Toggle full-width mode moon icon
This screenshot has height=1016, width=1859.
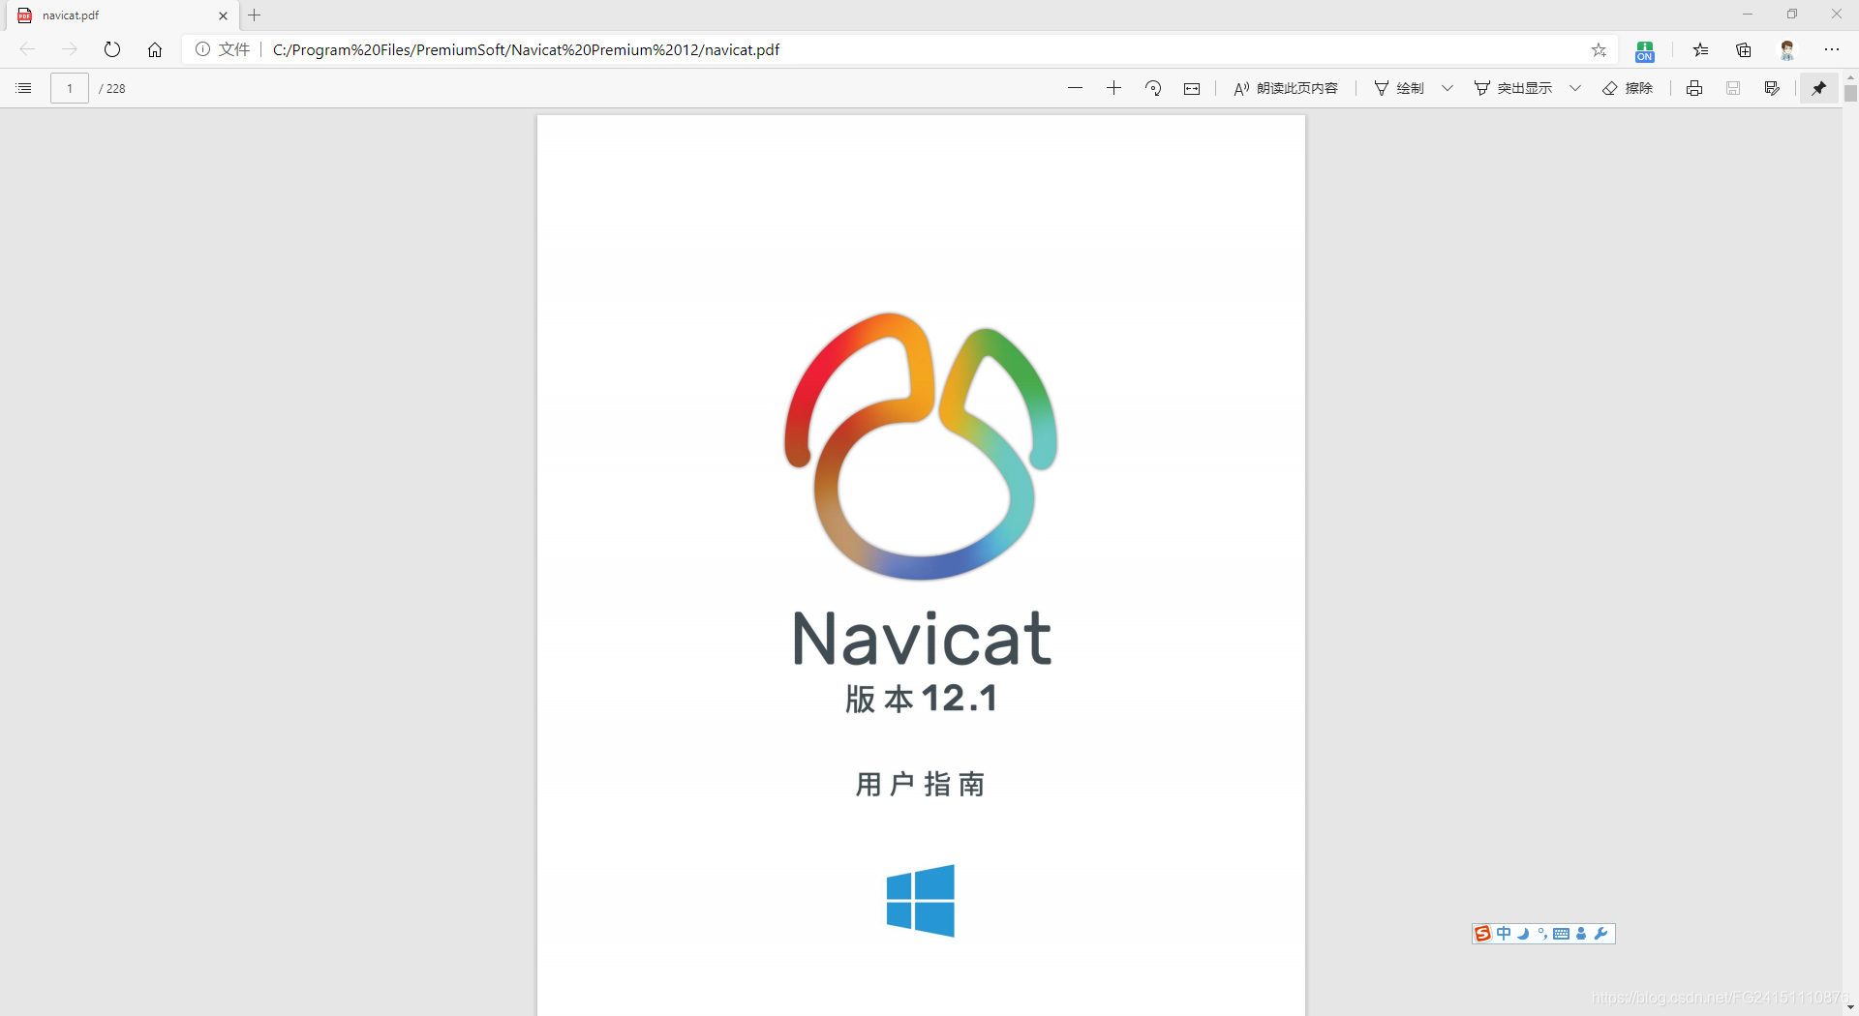point(1523,934)
